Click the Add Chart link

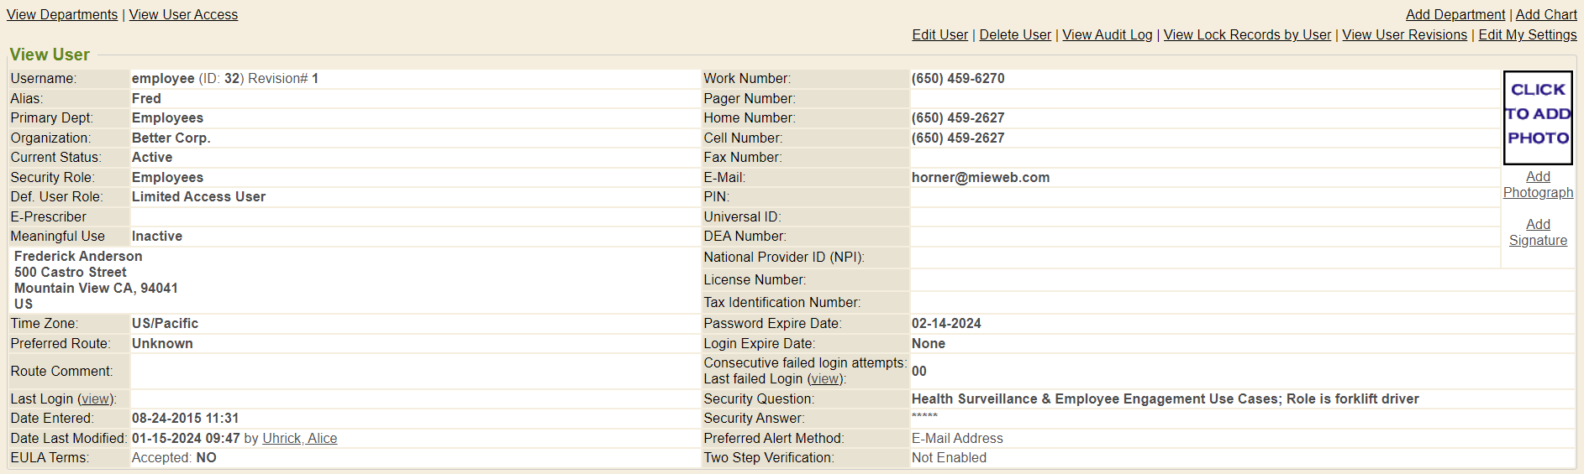click(1545, 15)
